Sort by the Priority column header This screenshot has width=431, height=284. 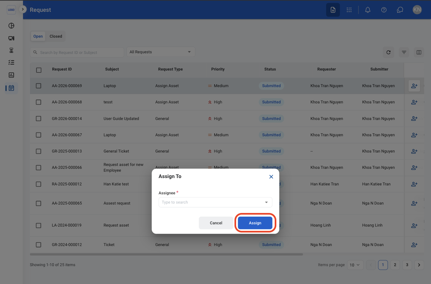click(x=218, y=69)
